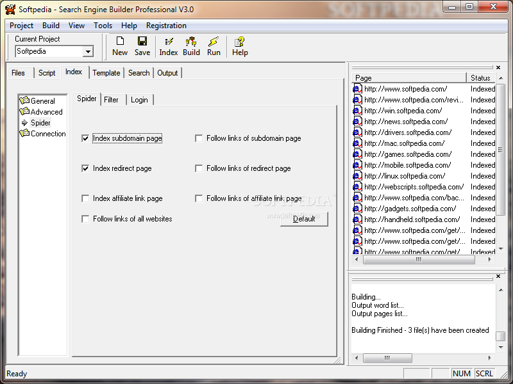The width and height of the screenshot is (513, 384).
Task: Click output log horizontal scrollbar thumb
Action: [387, 358]
